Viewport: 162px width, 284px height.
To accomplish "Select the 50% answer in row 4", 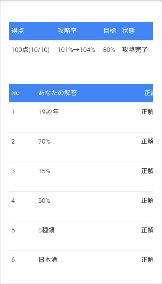I will pyautogui.click(x=44, y=201).
